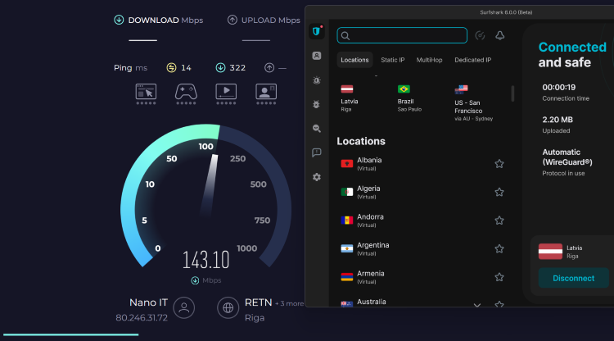Click the 2.20 MB uploaded value
The image size is (614, 341).
point(558,120)
